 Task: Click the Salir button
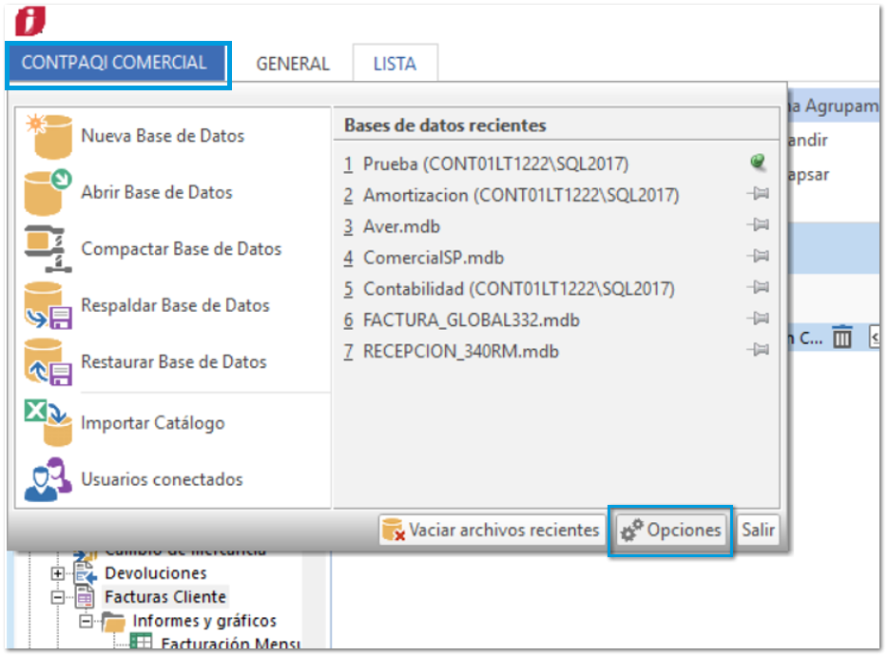point(758,531)
